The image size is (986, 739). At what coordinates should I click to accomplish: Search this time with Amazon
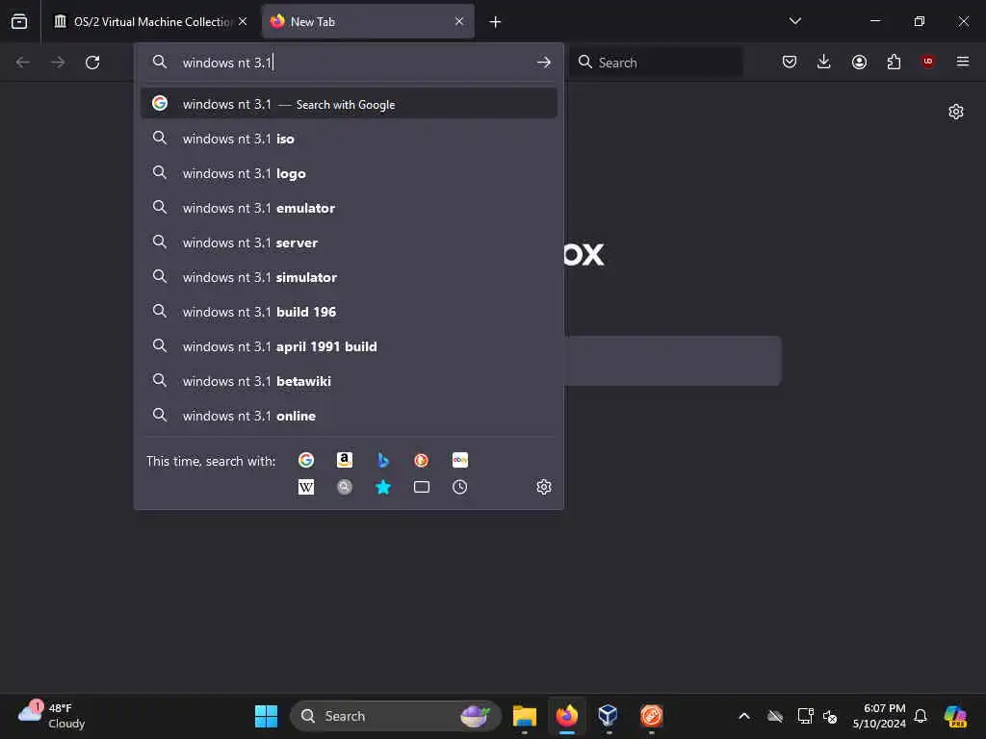click(345, 460)
